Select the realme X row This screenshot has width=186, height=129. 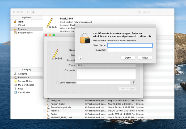click(109, 111)
